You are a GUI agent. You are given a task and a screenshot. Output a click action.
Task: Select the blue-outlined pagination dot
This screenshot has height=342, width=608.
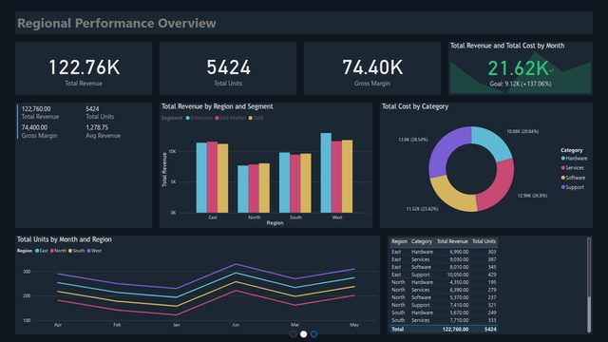coord(313,334)
